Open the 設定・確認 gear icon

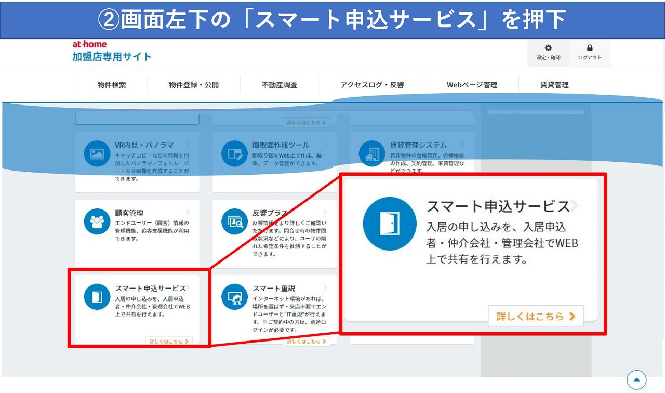(548, 48)
